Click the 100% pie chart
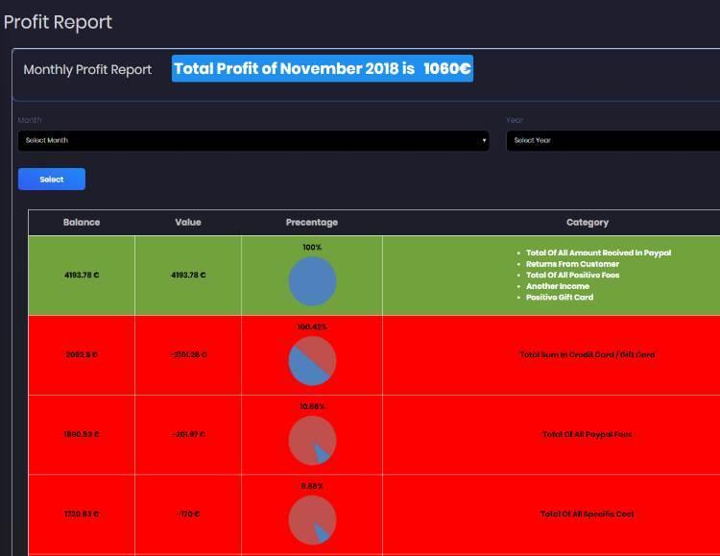 click(x=312, y=281)
